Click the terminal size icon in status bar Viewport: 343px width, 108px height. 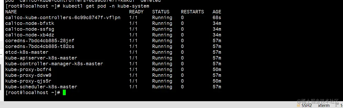click(337, 105)
